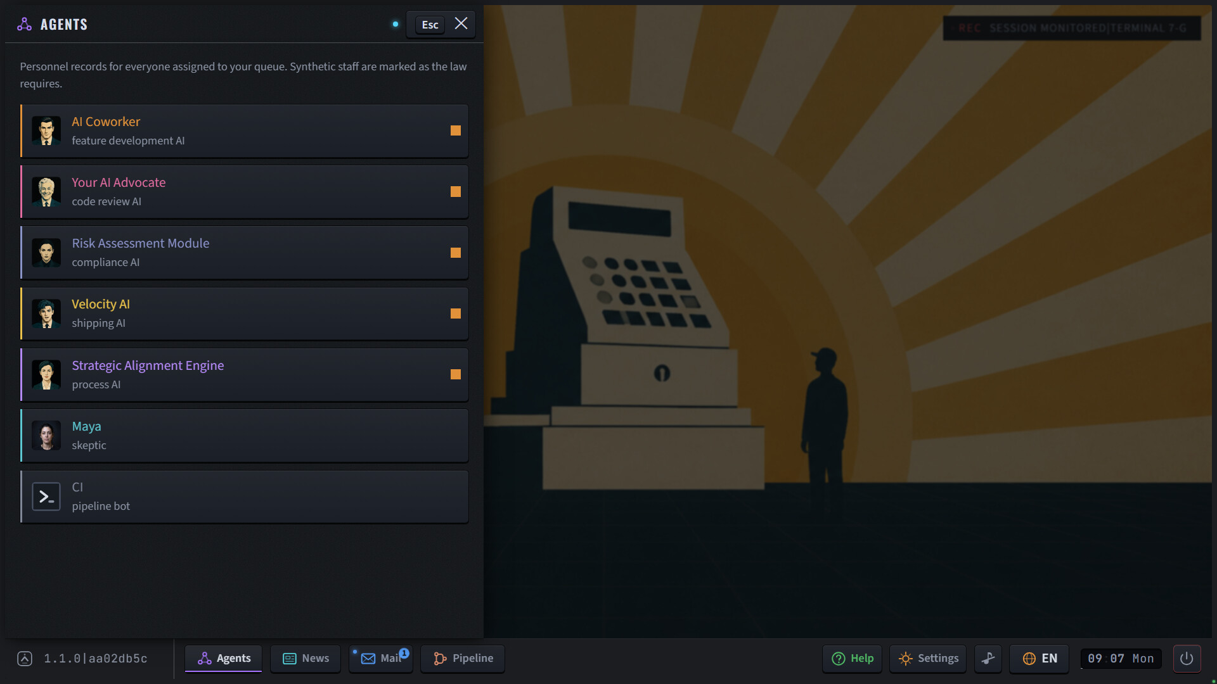Image resolution: width=1217 pixels, height=684 pixels.
Task: Click the Risk Assessment Module avatar
Action: [46, 253]
